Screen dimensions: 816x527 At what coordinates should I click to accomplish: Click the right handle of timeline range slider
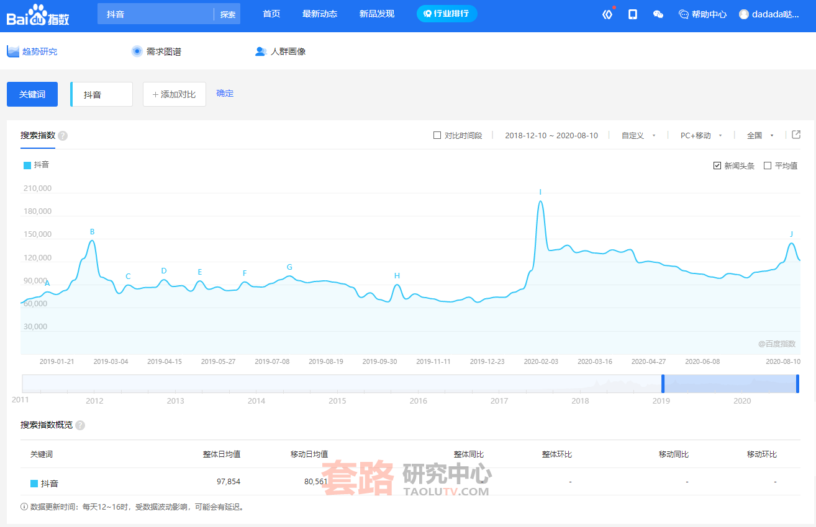point(798,384)
